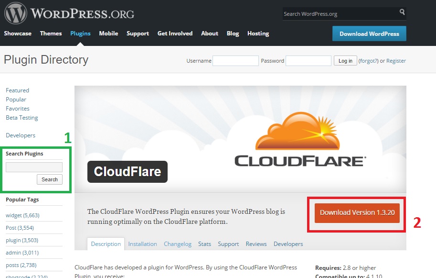This screenshot has width=436, height=278.
Task: Switch to the Developers tab of plugin
Action: click(x=288, y=244)
